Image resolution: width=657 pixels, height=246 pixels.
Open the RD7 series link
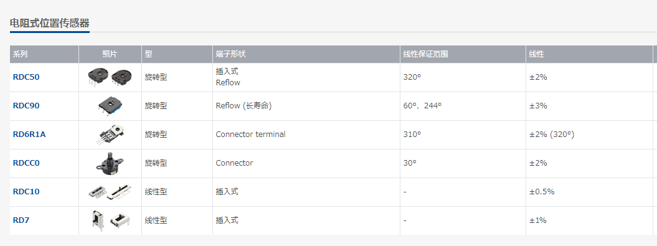[21, 220]
